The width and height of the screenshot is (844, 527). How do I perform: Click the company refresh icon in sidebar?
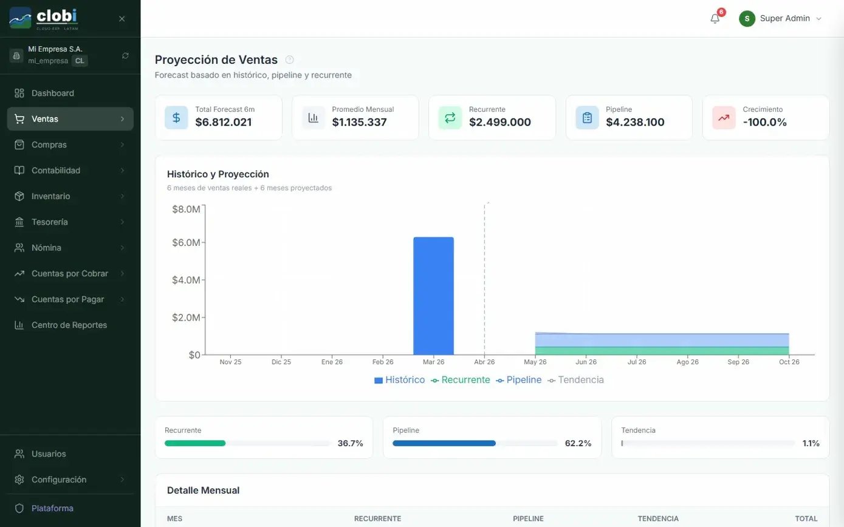tap(125, 55)
